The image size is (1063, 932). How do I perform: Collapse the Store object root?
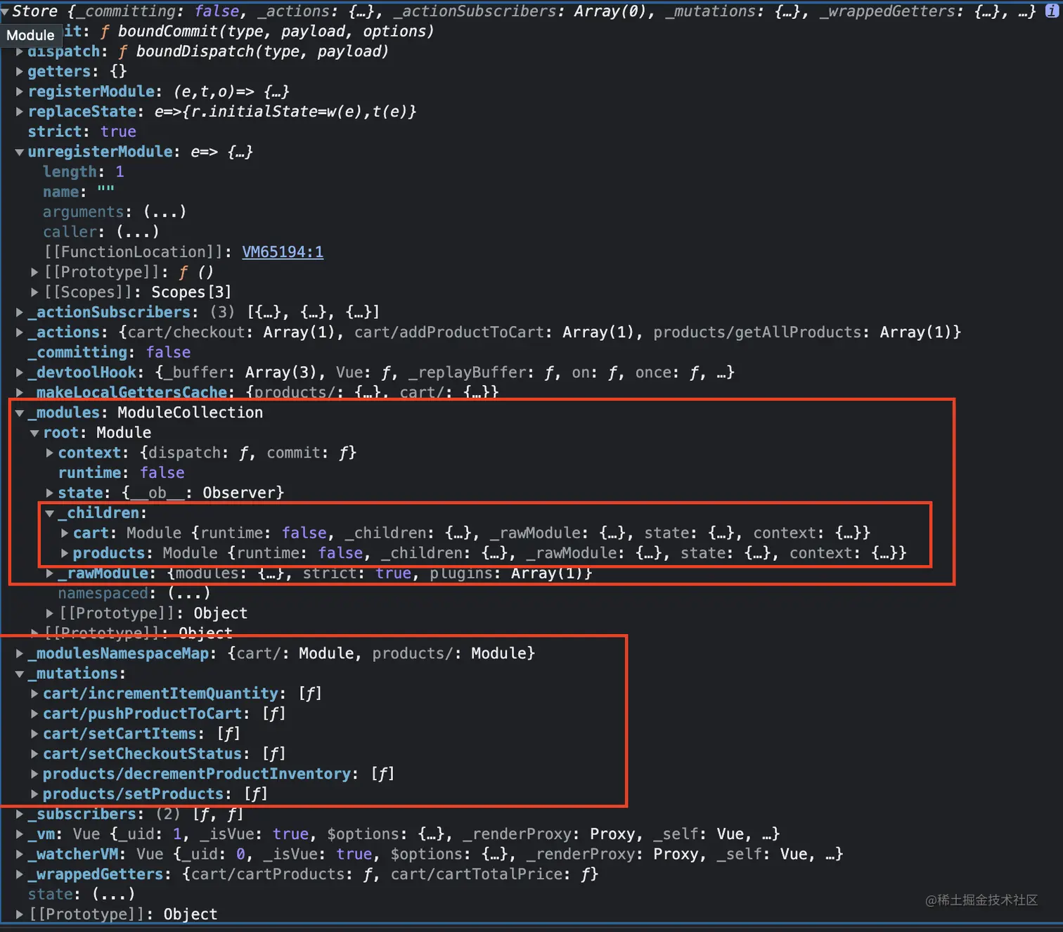(x=6, y=11)
